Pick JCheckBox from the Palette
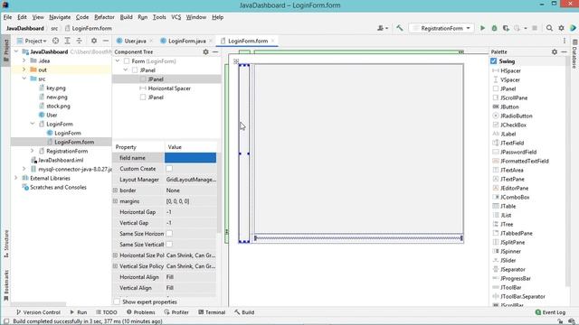This screenshot has width=579, height=325. [509, 125]
